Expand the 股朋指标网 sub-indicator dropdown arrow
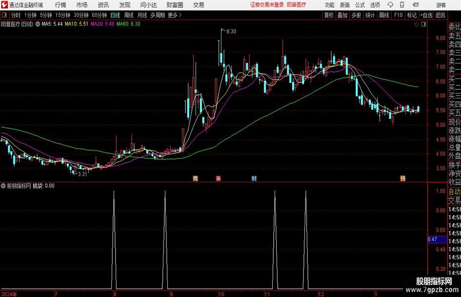 tap(3, 186)
